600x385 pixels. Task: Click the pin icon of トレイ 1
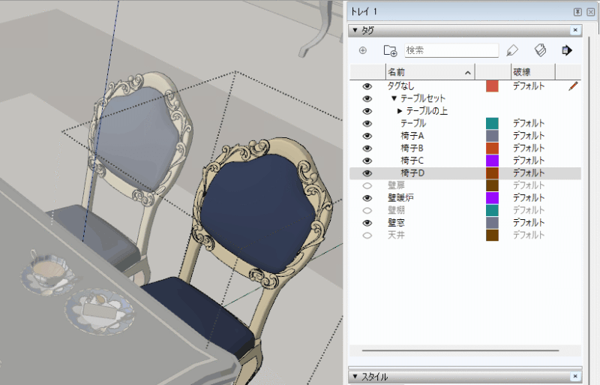click(x=577, y=12)
